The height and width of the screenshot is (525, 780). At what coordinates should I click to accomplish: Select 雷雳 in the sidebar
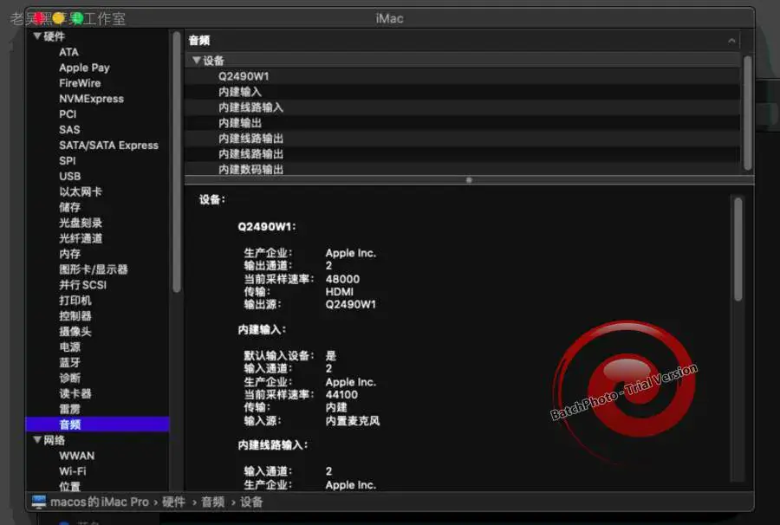click(69, 409)
